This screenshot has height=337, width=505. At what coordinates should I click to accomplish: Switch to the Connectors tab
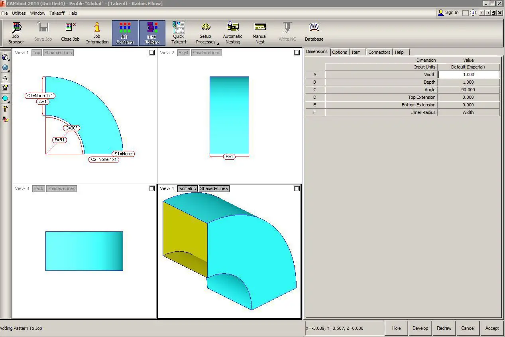[379, 52]
